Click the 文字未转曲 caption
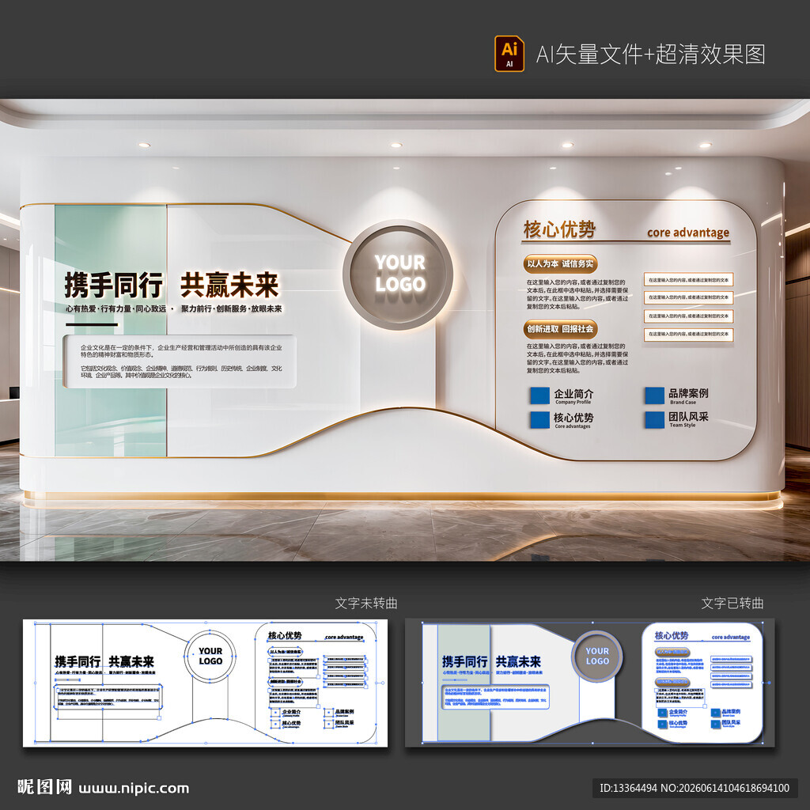810x810 pixels. [x=365, y=604]
